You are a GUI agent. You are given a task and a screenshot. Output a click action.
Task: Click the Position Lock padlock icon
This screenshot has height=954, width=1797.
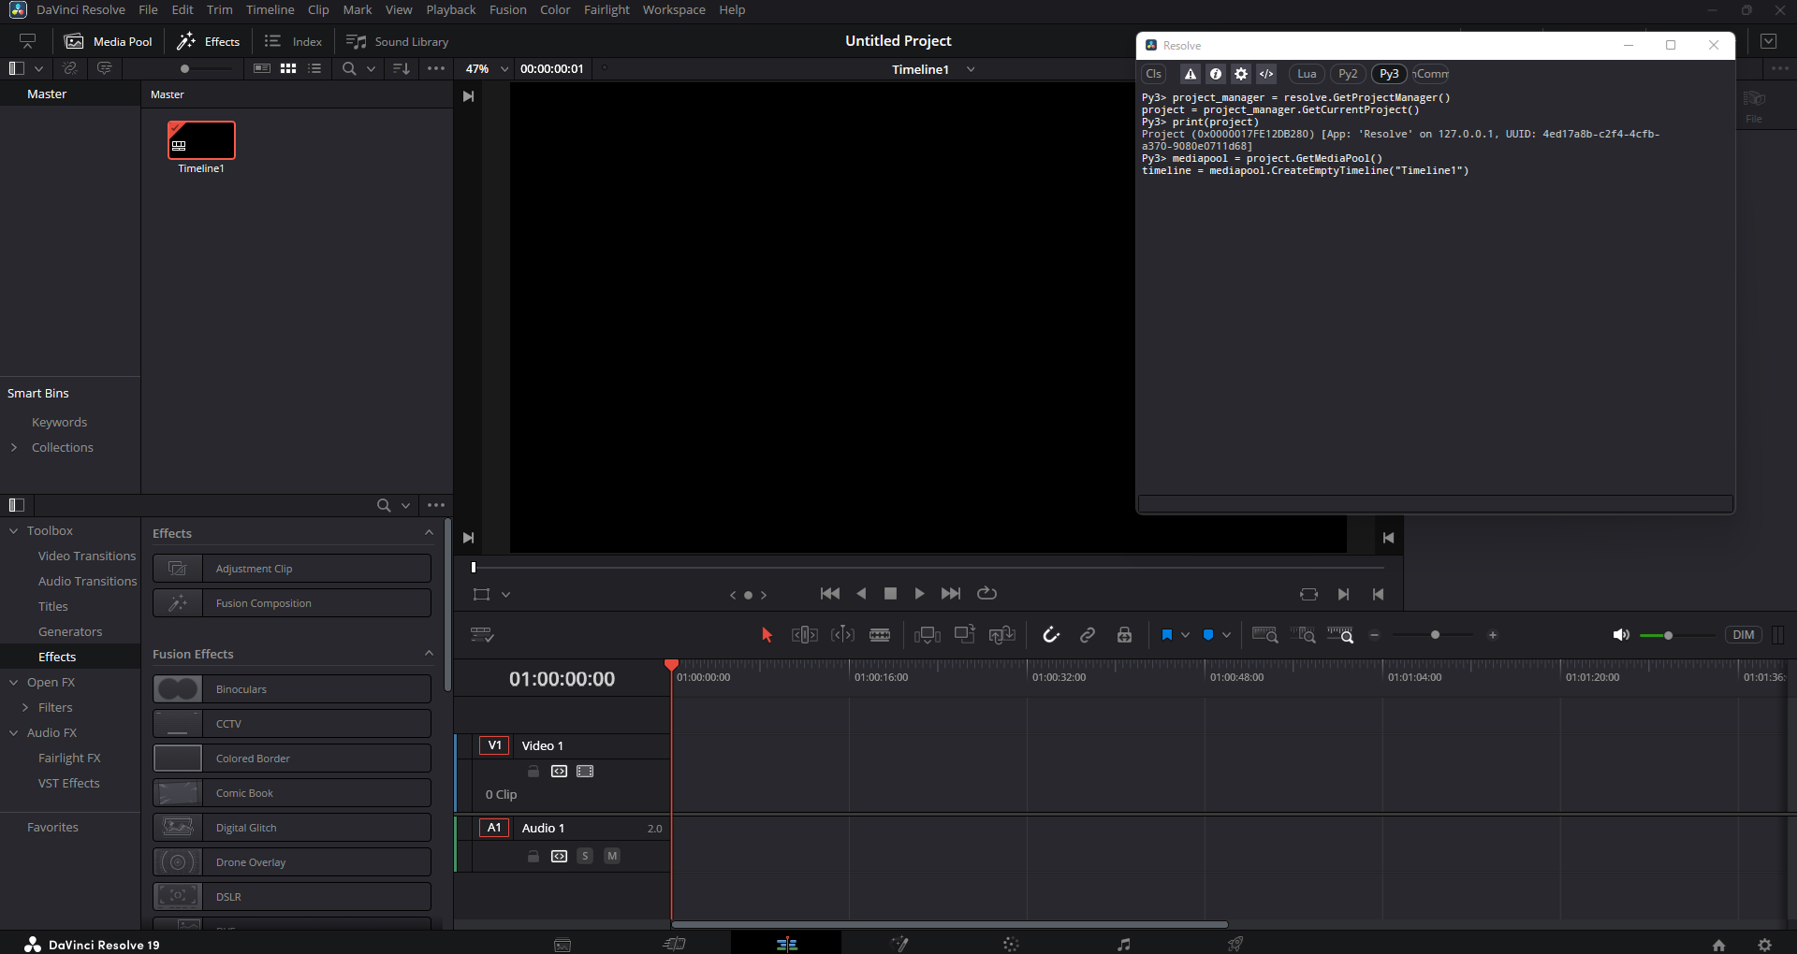click(1124, 635)
